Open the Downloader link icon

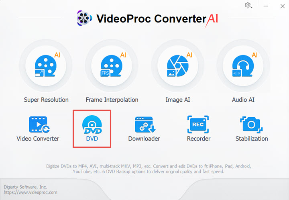pos(145,124)
